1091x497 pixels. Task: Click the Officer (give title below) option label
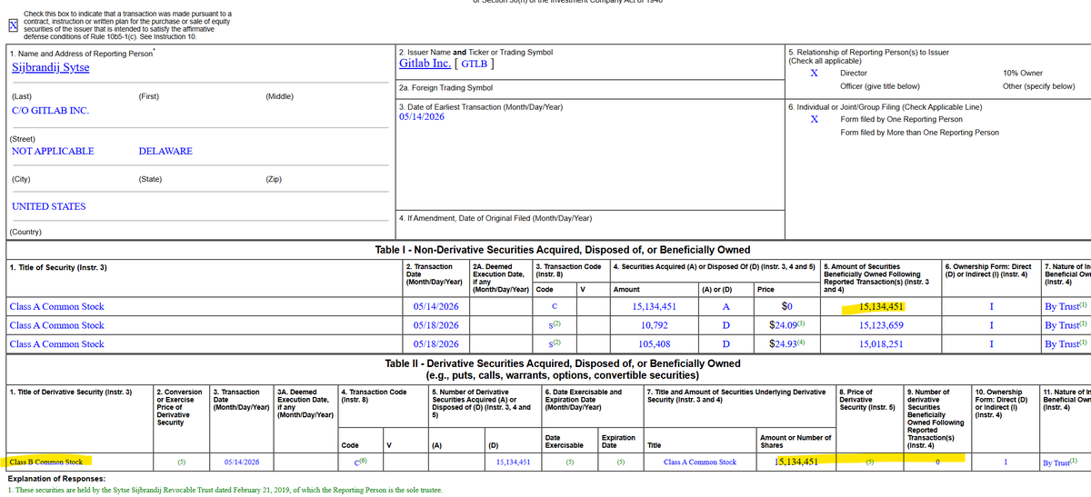[x=880, y=86]
